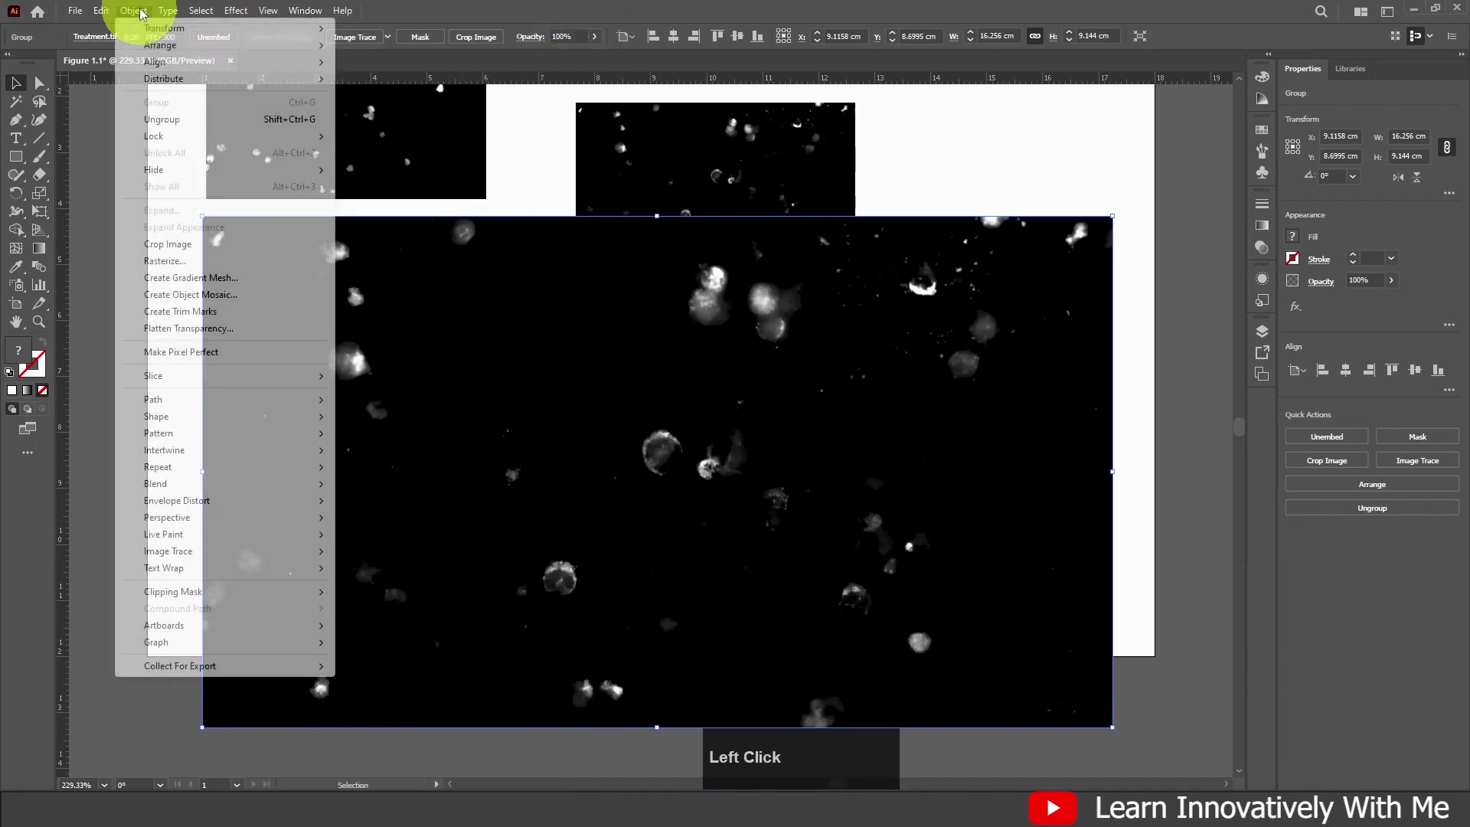Select the Magic Wand tool
The width and height of the screenshot is (1470, 827).
16,101
